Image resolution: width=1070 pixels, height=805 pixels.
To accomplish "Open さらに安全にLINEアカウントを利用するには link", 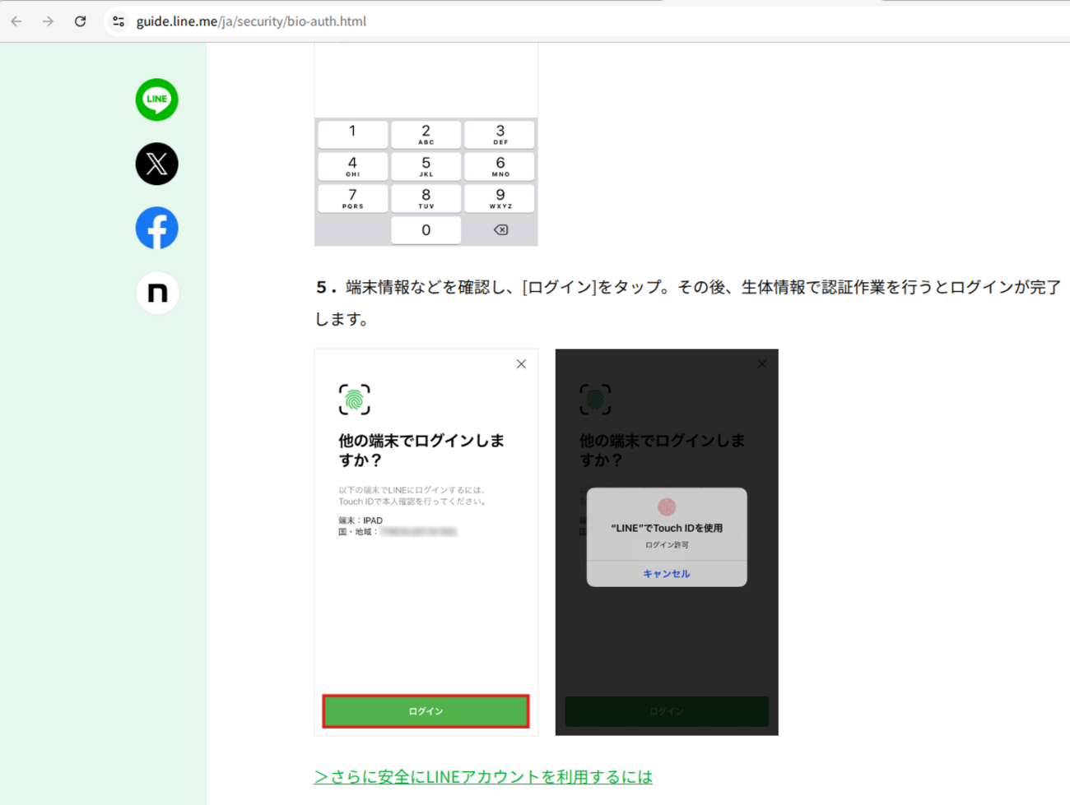I will (483, 776).
